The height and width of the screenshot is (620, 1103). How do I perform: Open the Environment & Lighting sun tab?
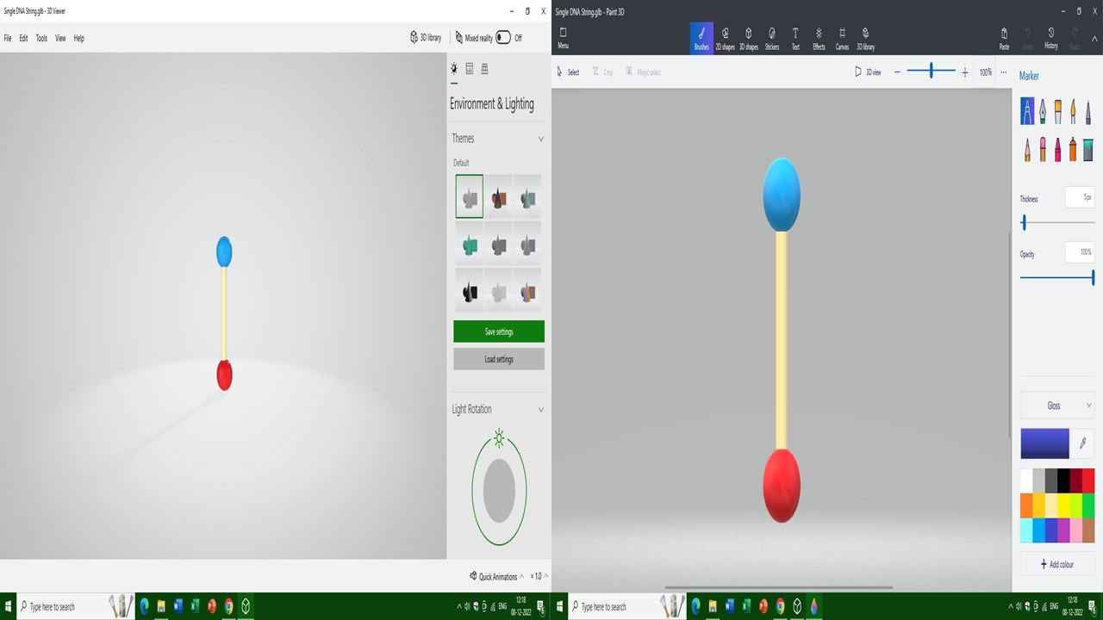click(454, 68)
